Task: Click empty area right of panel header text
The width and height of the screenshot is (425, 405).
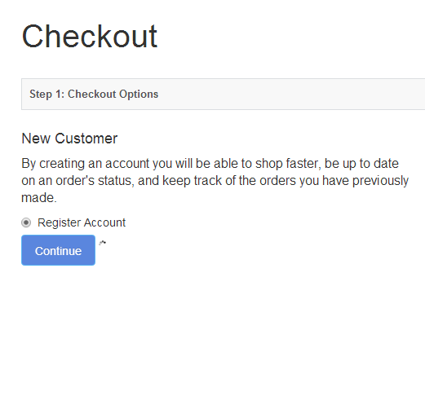Action: point(291,95)
